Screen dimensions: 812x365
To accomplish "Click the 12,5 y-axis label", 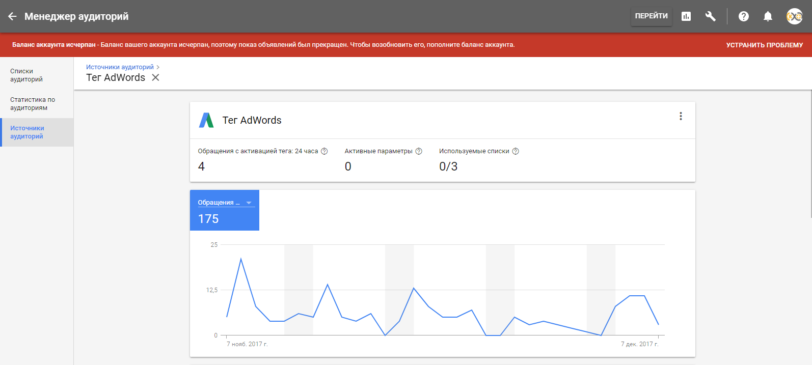I will point(211,290).
